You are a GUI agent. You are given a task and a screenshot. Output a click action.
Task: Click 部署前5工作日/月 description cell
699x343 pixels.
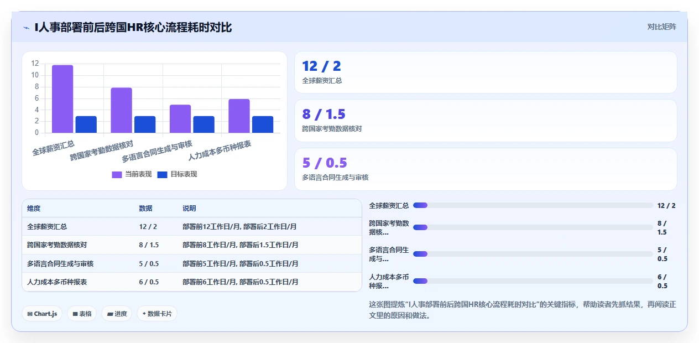click(241, 263)
